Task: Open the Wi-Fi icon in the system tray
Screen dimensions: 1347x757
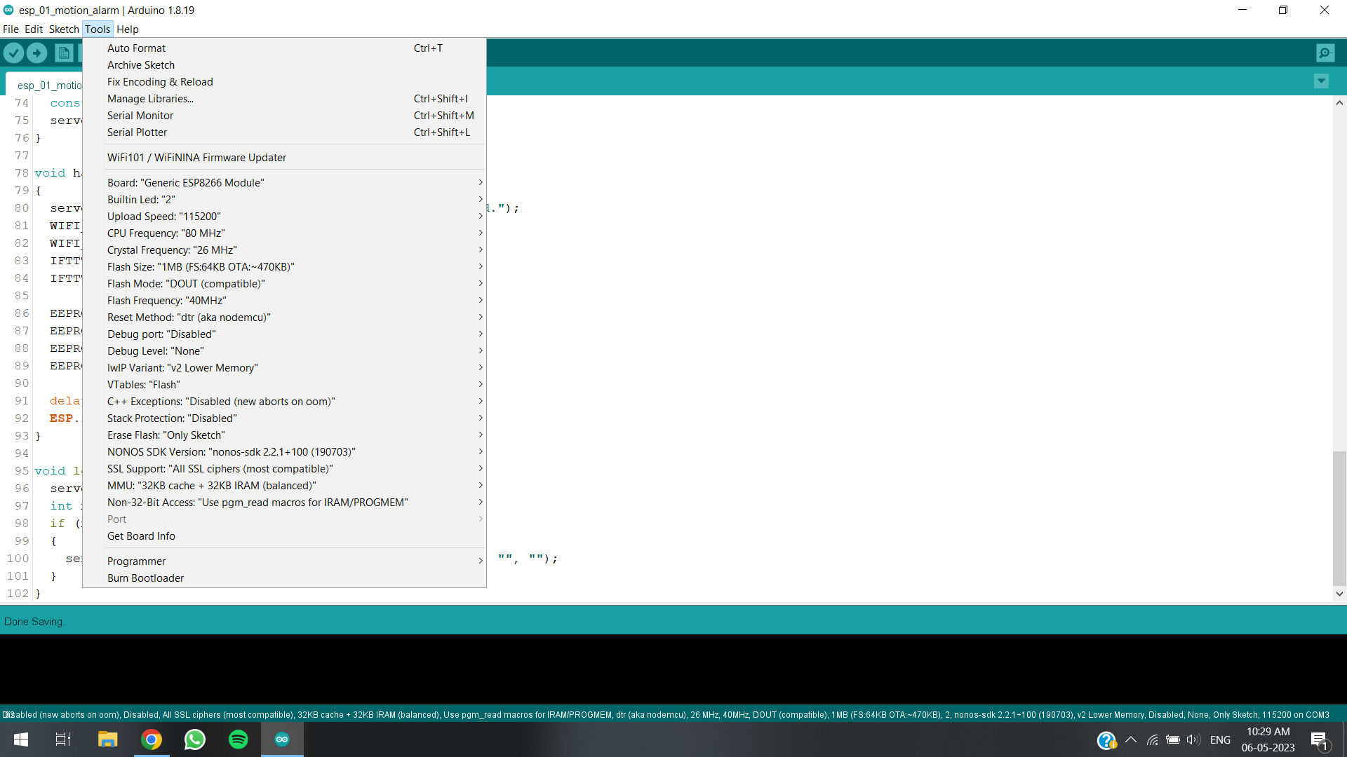Action: point(1153,739)
